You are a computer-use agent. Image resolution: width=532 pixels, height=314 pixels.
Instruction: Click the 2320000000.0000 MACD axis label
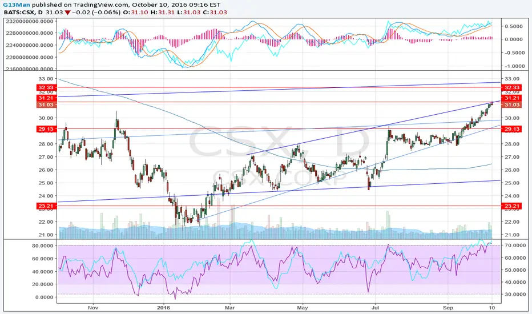30,21
